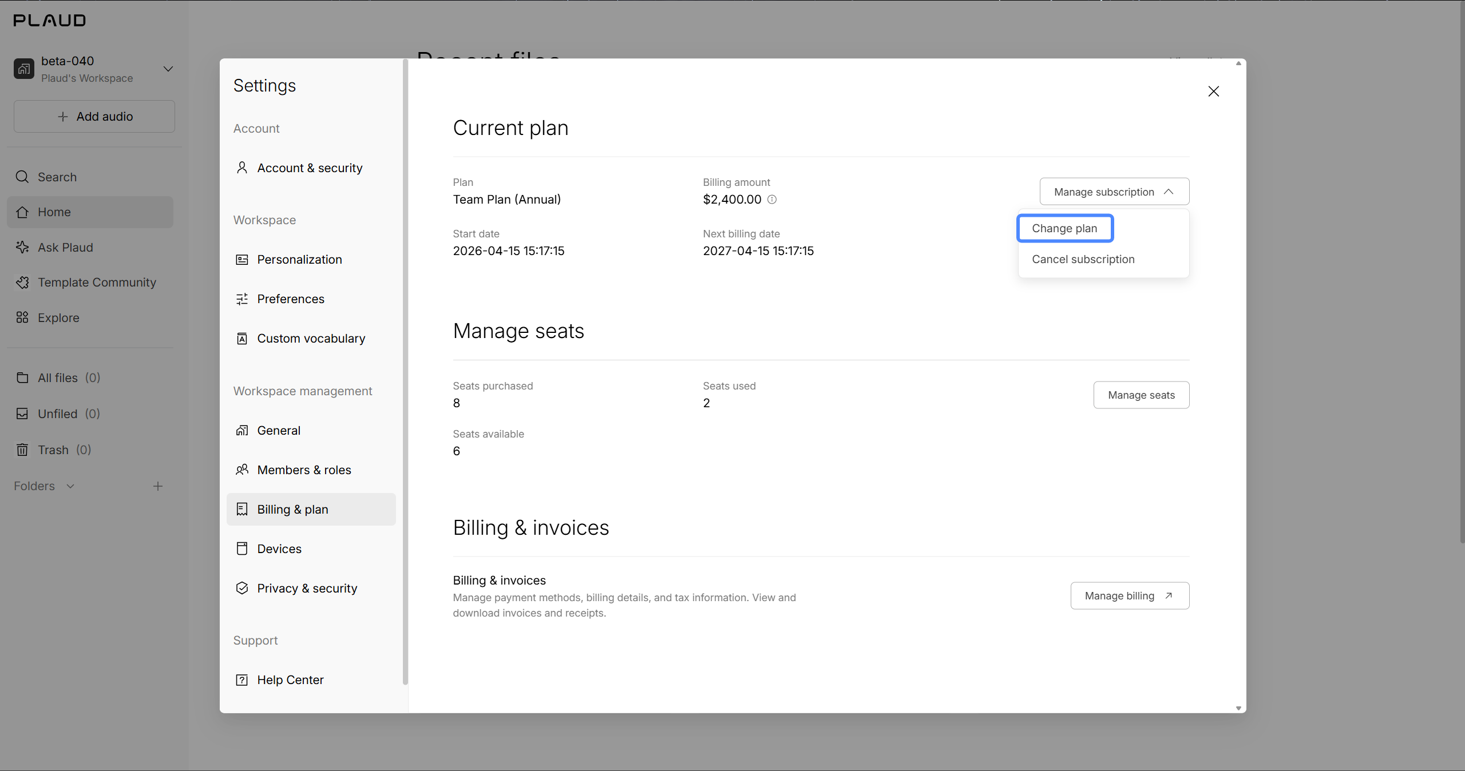Click the Seats available value 6
Viewport: 1465px width, 771px height.
pyautogui.click(x=457, y=451)
